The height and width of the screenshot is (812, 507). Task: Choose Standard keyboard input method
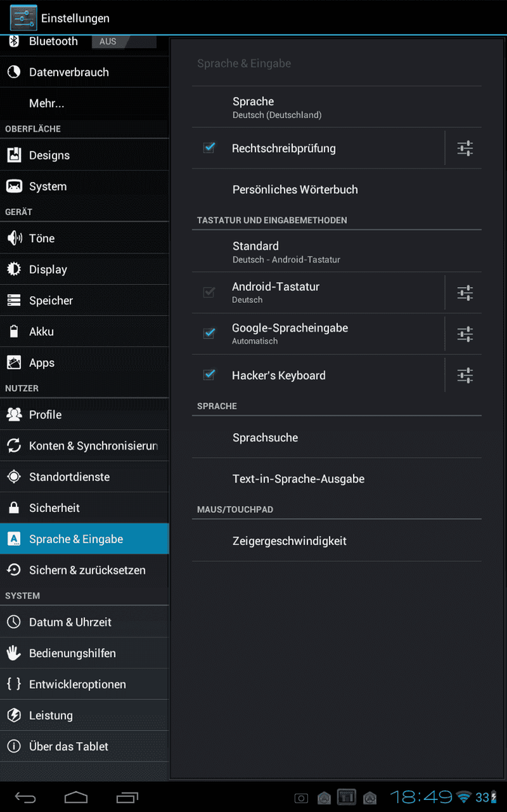pos(336,252)
